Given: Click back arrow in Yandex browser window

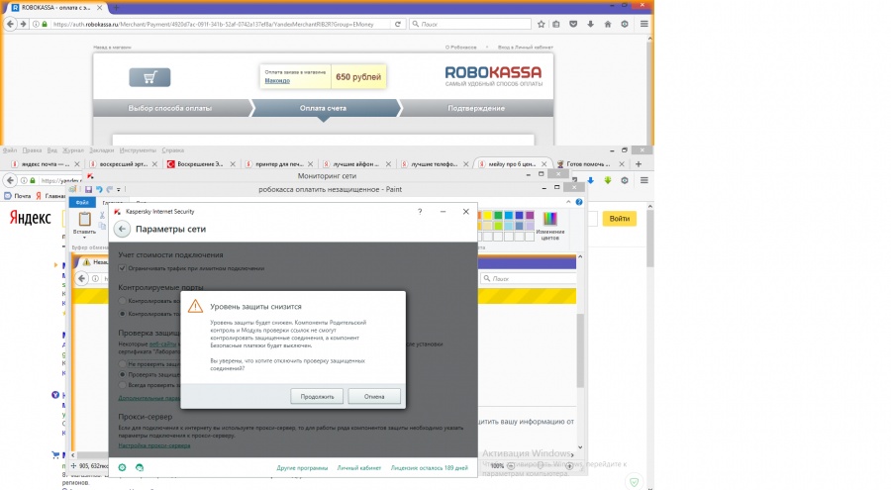Looking at the screenshot, I should [x=10, y=180].
